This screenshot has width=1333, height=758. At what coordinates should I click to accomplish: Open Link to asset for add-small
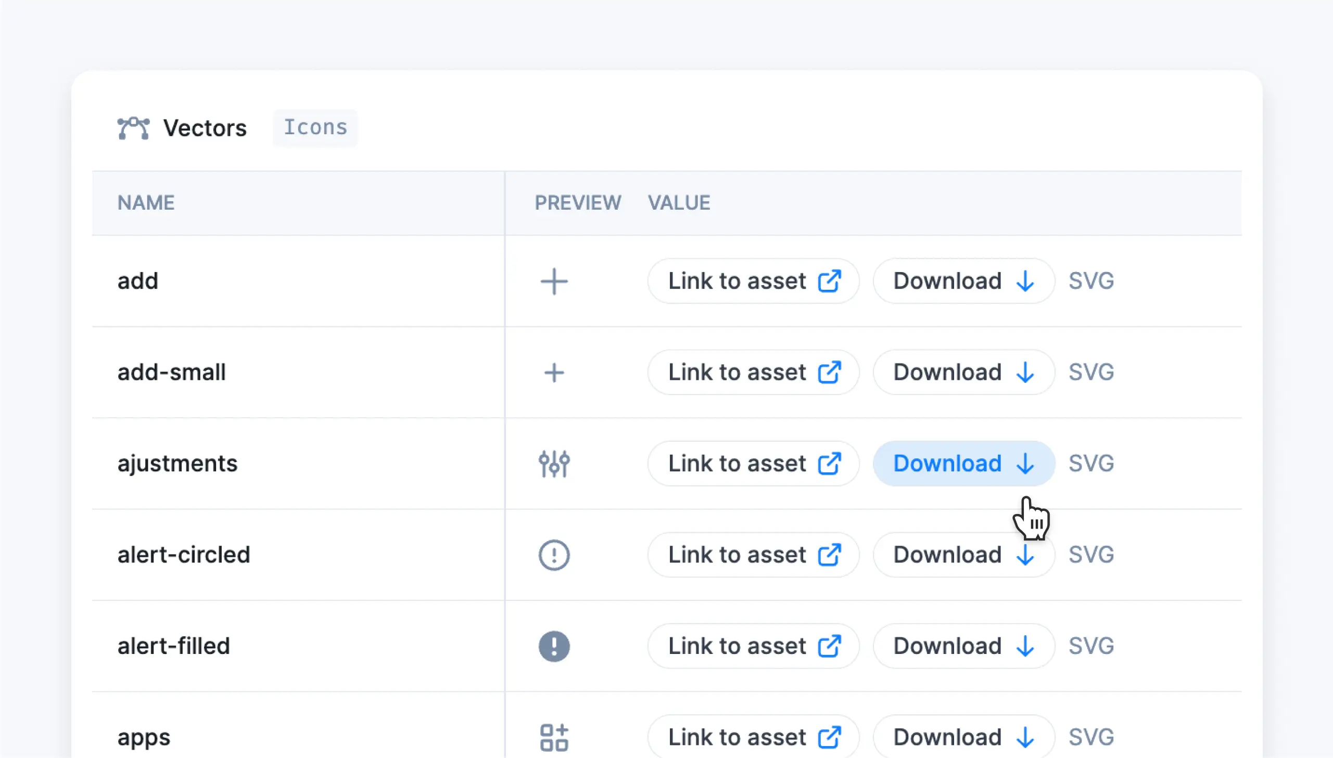(x=753, y=372)
